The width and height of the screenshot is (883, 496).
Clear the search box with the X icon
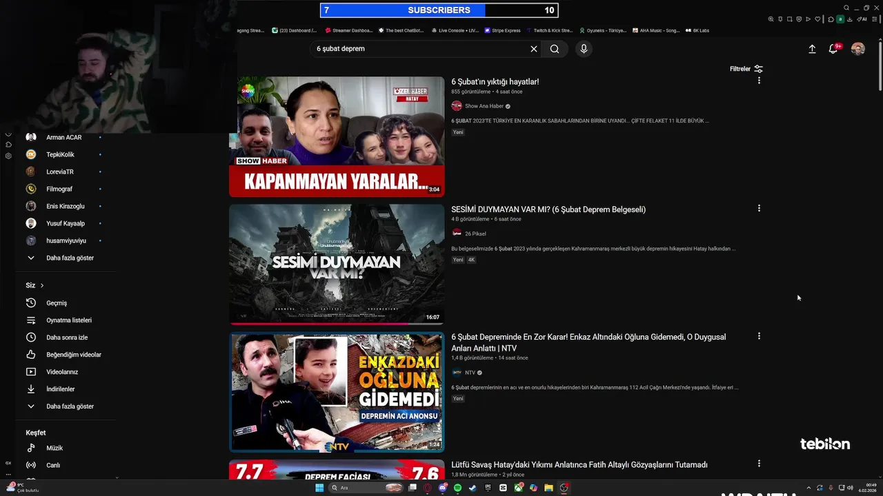click(x=533, y=49)
